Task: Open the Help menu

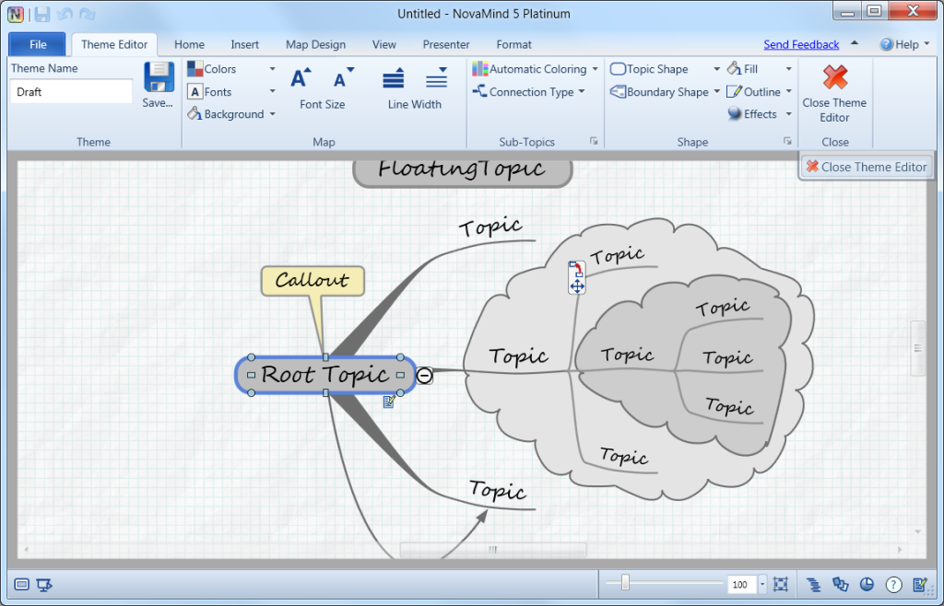Action: point(905,44)
